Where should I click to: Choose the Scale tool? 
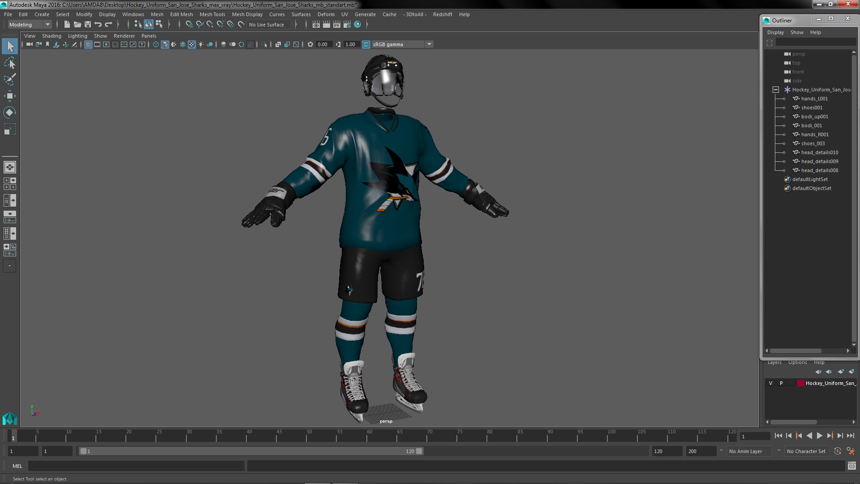click(x=10, y=129)
